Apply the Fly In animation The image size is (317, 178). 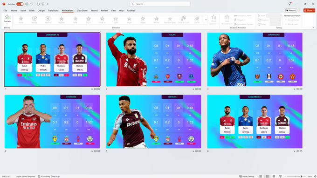click(x=89, y=20)
